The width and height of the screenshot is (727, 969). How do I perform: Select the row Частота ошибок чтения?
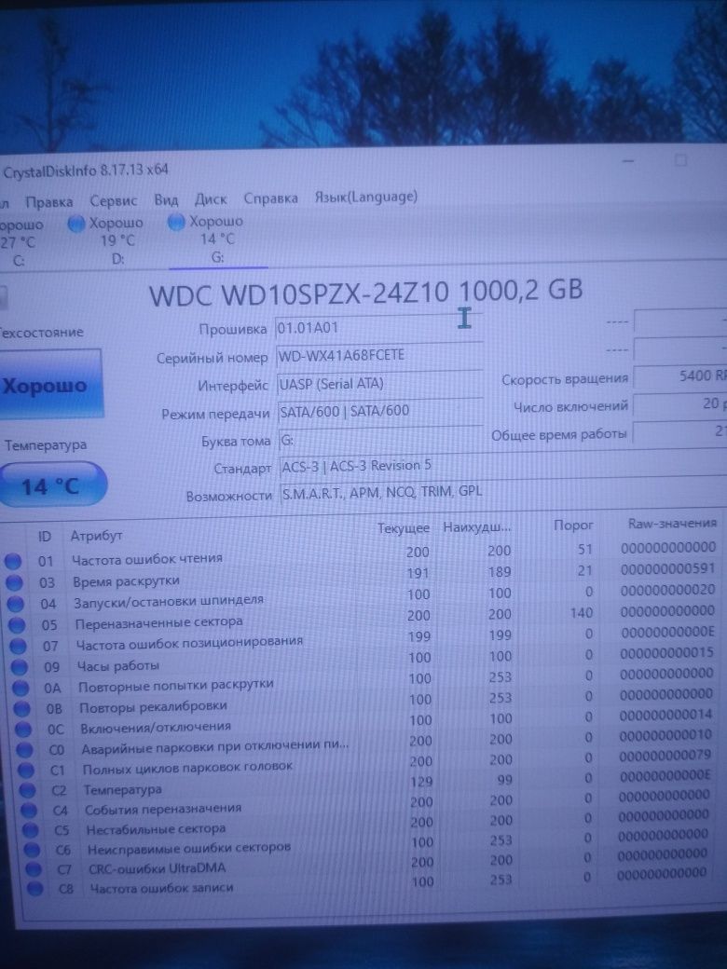(x=360, y=555)
